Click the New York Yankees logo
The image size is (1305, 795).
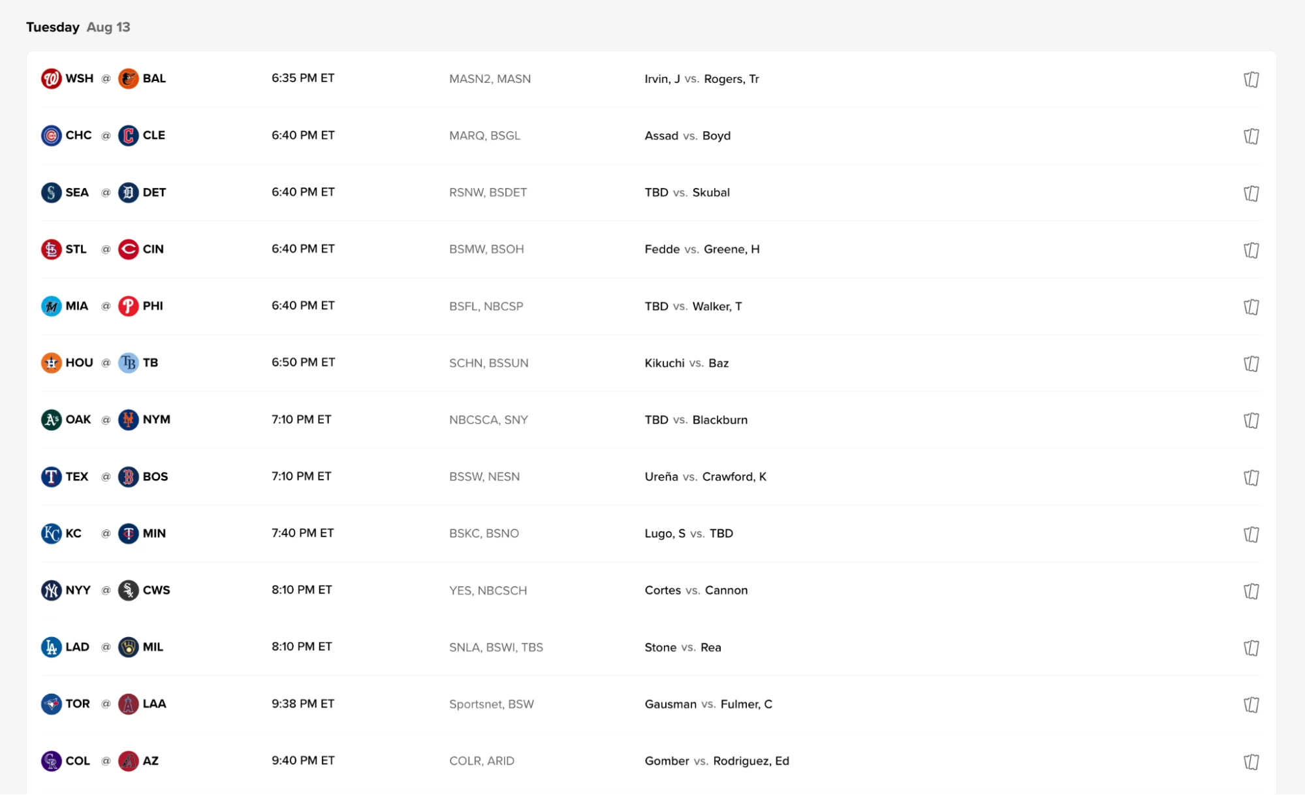click(51, 589)
